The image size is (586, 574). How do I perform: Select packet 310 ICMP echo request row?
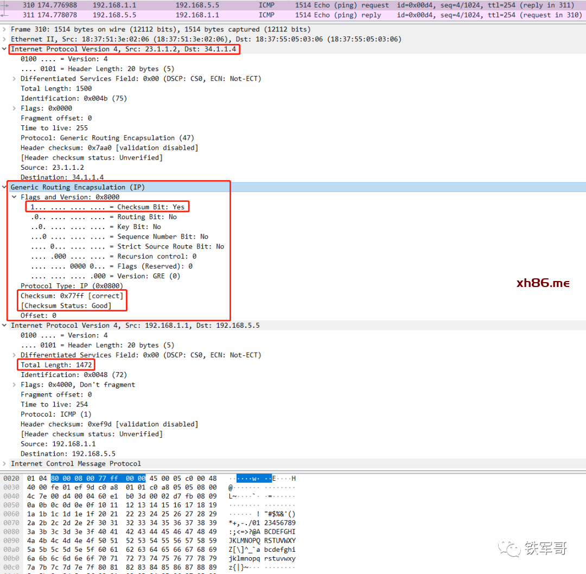pos(293,5)
